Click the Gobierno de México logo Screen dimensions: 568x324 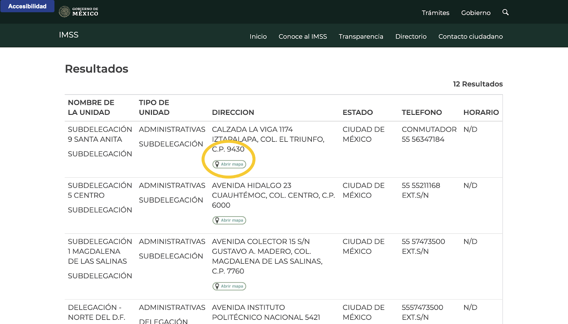pyautogui.click(x=79, y=12)
